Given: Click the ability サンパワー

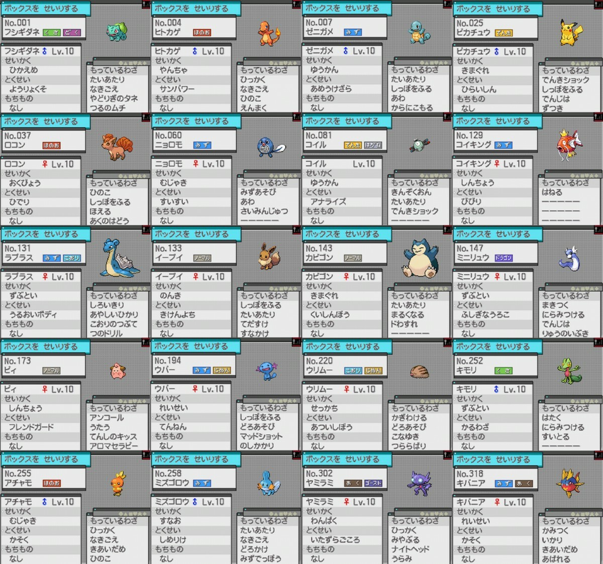Looking at the screenshot, I should (x=177, y=89).
